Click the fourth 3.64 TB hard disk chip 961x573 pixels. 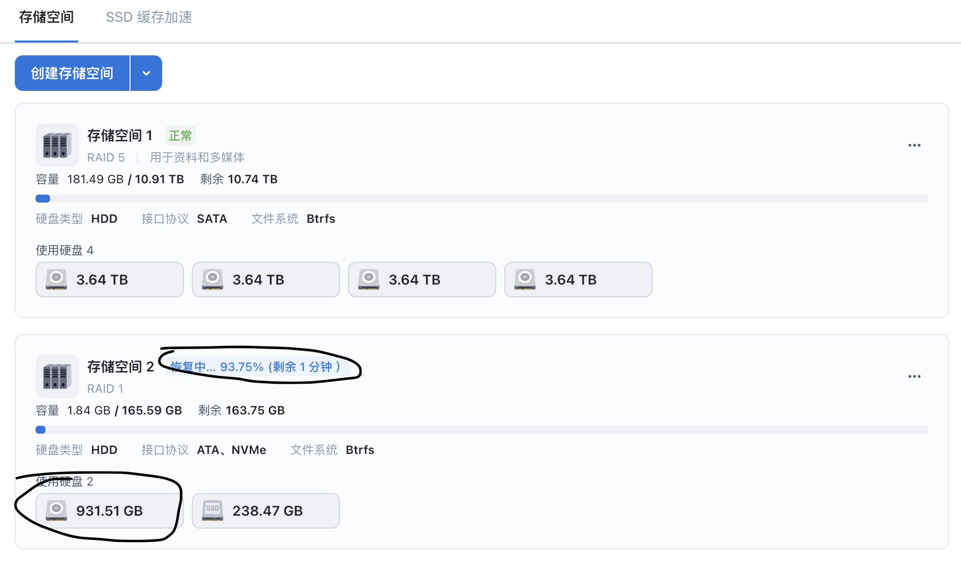(x=578, y=280)
